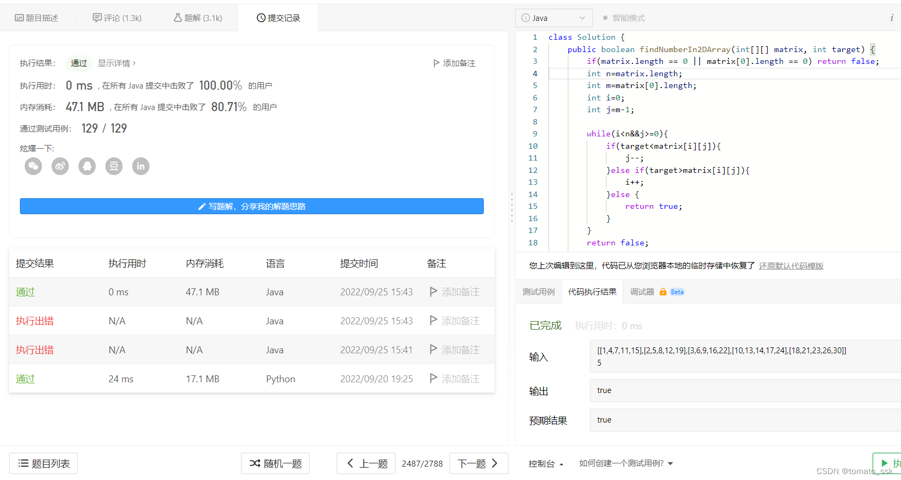Image resolution: width=901 pixels, height=480 pixels.
Task: Click the info icon above the code editor
Action: [892, 18]
